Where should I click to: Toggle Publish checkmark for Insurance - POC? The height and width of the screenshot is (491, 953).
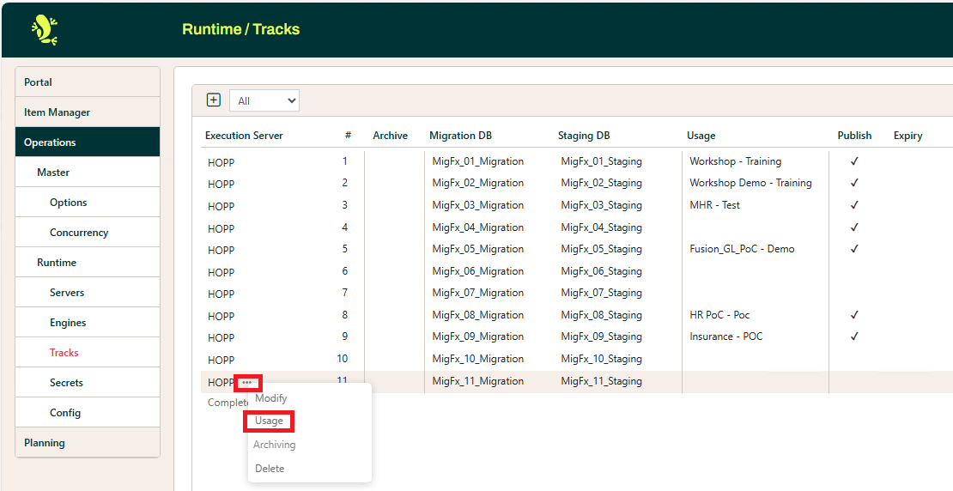click(854, 336)
